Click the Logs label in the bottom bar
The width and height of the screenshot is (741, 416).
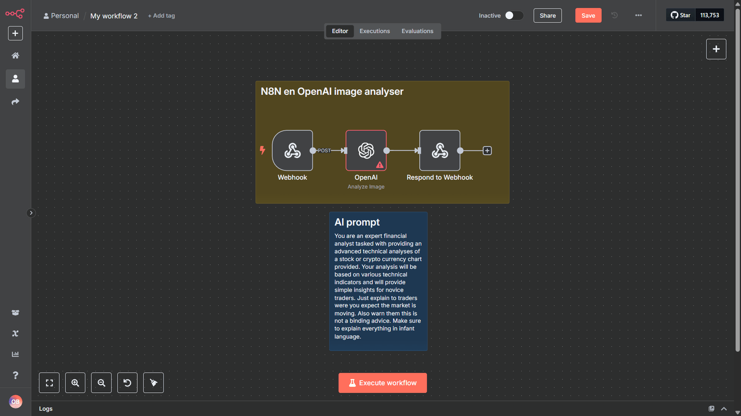(x=46, y=409)
